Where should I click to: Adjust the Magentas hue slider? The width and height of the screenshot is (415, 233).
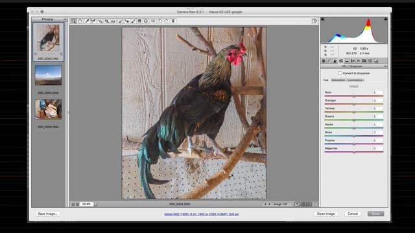(x=354, y=152)
